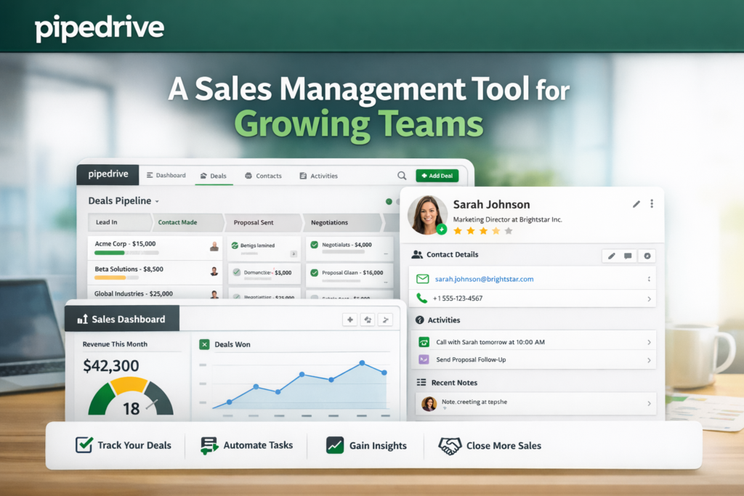Image resolution: width=744 pixels, height=496 pixels.
Task: Open three-dot menu on Sarah Johnson card
Action: pyautogui.click(x=652, y=204)
